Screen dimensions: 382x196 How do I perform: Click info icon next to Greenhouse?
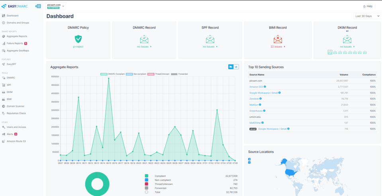[x=264, y=111]
